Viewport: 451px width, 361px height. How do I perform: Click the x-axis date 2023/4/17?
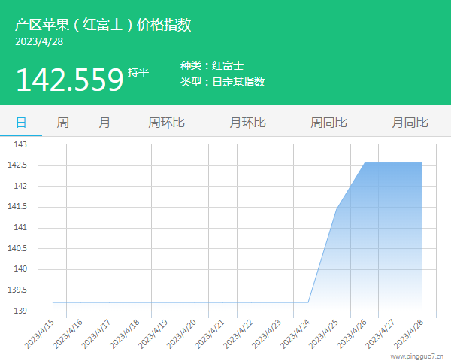click(x=96, y=334)
